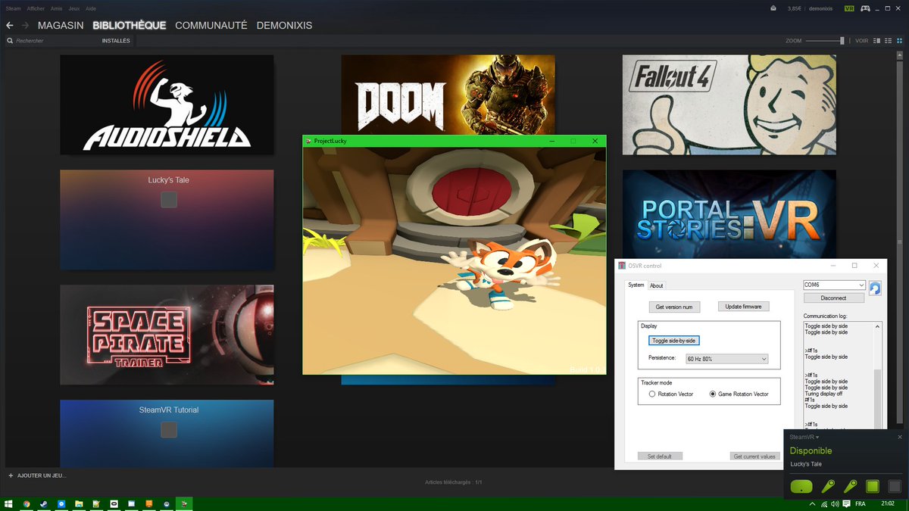
Task: Select the DOOM game tile
Action: coord(448,95)
